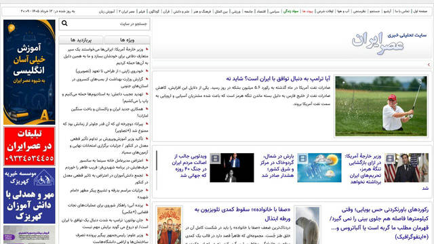This screenshot has width=434, height=244.
Task: Click the 'موسسه خیریه کهریزک' ad banner
Action: tap(29, 196)
